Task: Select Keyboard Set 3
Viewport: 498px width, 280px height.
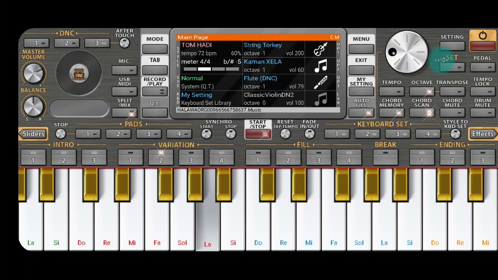Action: 398,134
